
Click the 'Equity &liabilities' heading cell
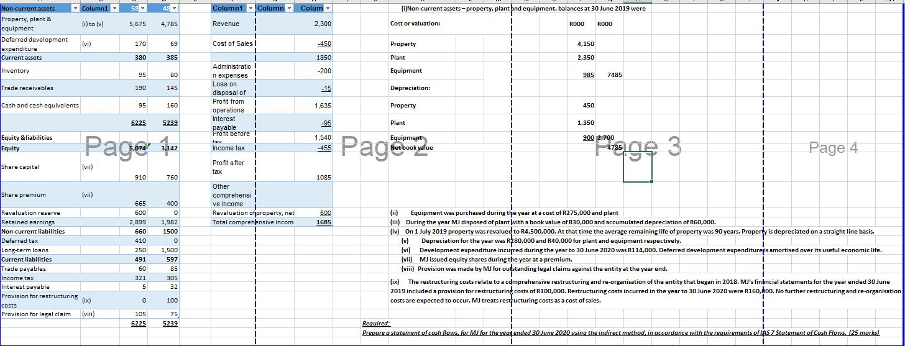tap(40, 138)
